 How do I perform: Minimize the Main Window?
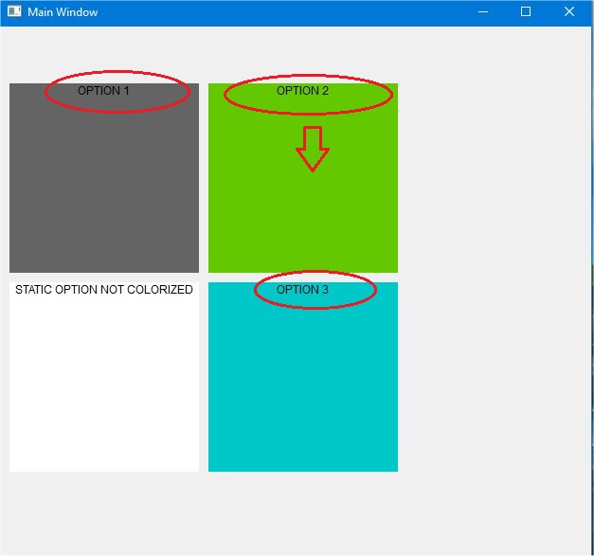tap(483, 12)
